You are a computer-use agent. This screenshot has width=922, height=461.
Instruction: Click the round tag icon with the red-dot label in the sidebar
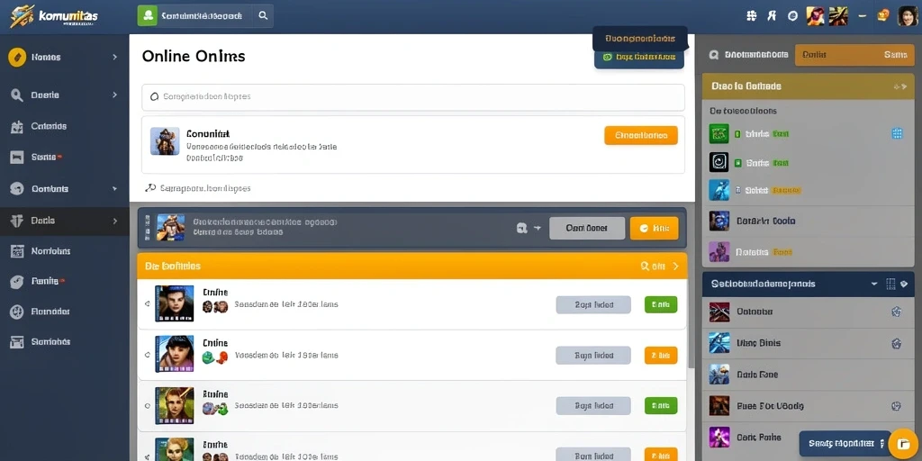[x=17, y=282]
